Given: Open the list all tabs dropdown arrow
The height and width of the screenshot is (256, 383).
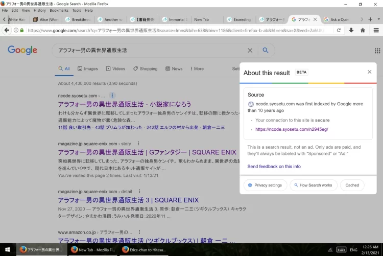Looking at the screenshot, I should click(x=378, y=19).
